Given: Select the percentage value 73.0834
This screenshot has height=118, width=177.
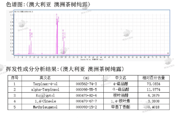Looking at the screenshot, I should [x=154, y=84].
